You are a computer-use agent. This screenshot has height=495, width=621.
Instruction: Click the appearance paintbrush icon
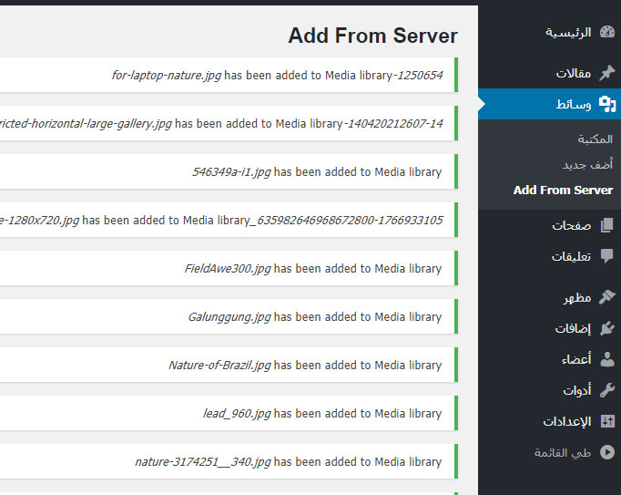pyautogui.click(x=607, y=296)
